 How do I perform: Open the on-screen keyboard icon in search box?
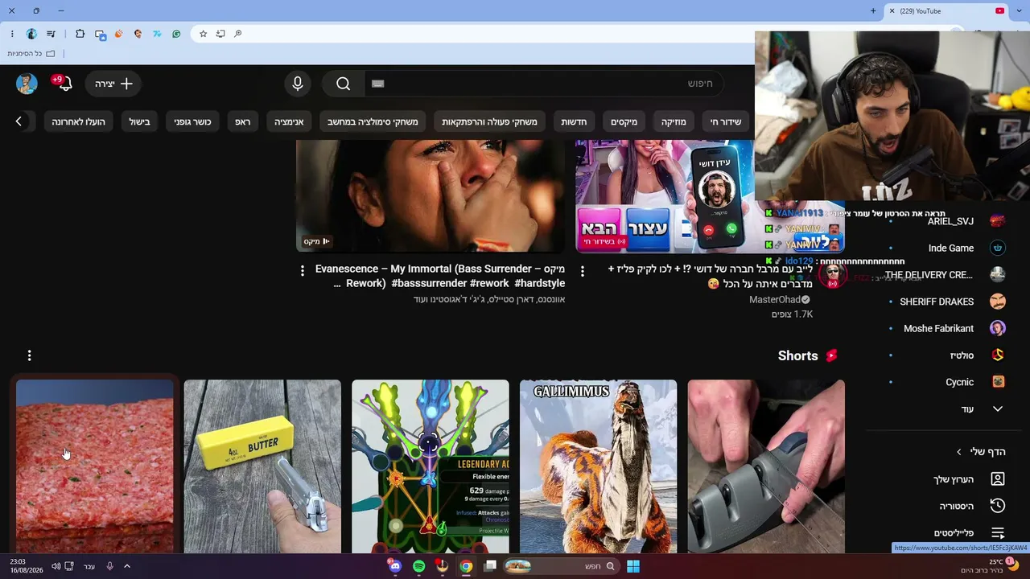378,84
